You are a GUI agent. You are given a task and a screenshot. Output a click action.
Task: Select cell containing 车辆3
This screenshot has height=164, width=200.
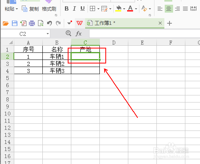point(57,71)
